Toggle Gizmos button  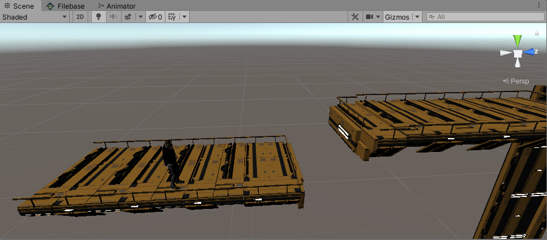[x=397, y=17]
